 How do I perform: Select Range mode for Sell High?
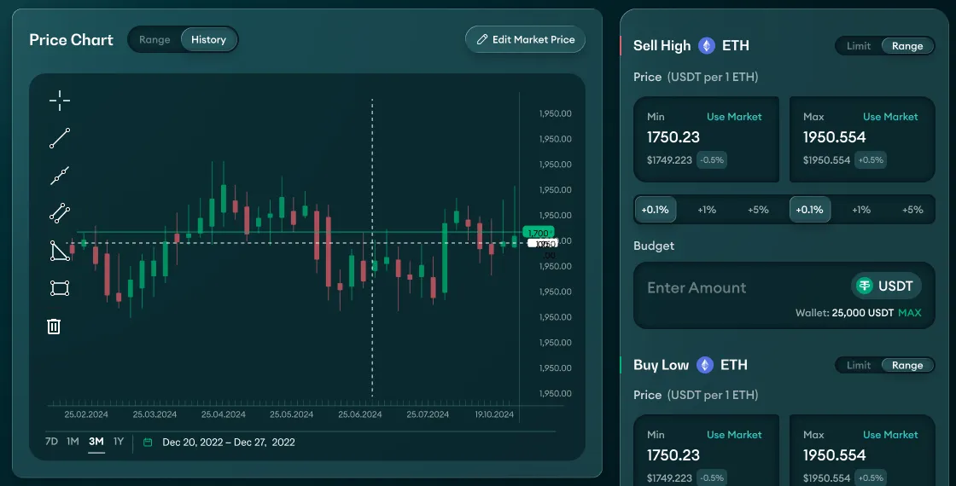(x=907, y=46)
